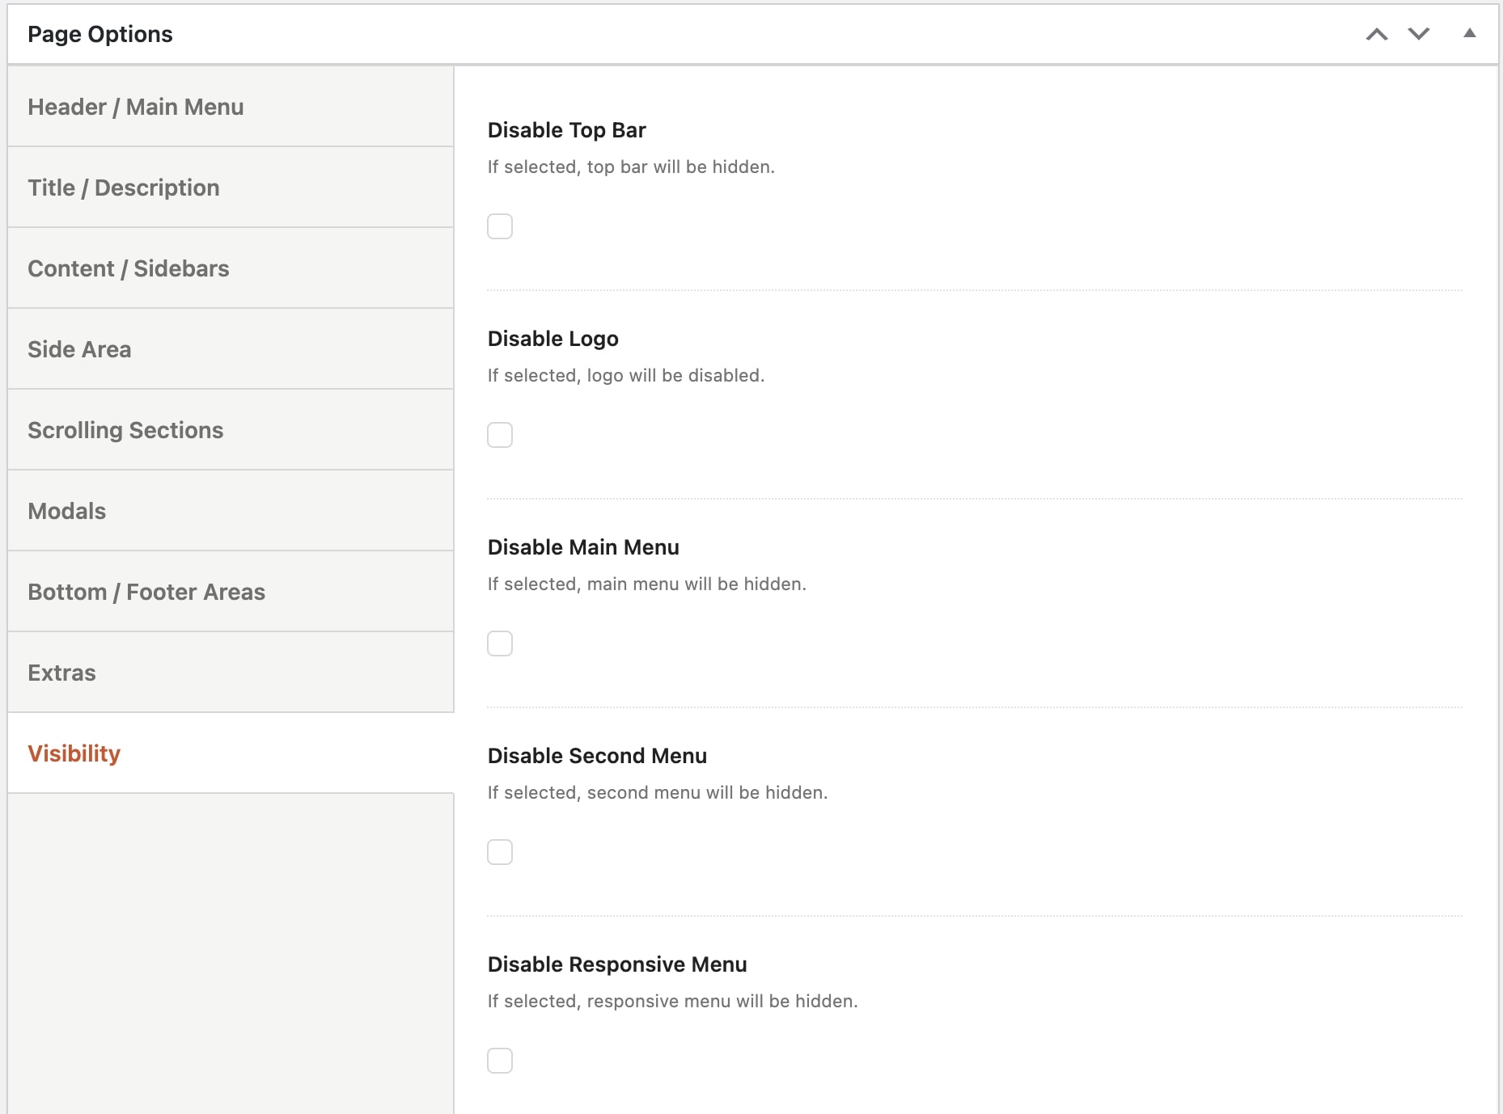Show Bottom / Footer Areas options

[x=146, y=592]
